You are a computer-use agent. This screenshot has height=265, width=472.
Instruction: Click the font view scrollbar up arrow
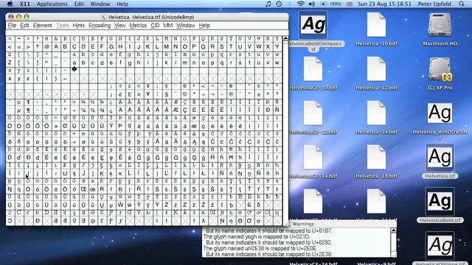click(x=285, y=38)
